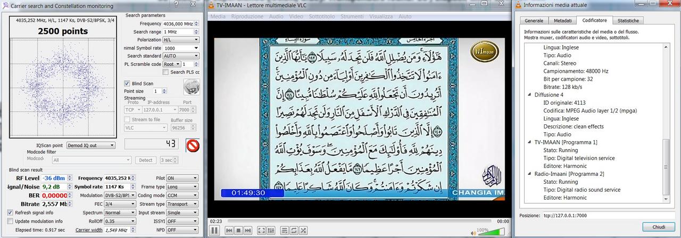Stop playback in VLC
The height and width of the screenshot is (238, 681).
pos(238,231)
